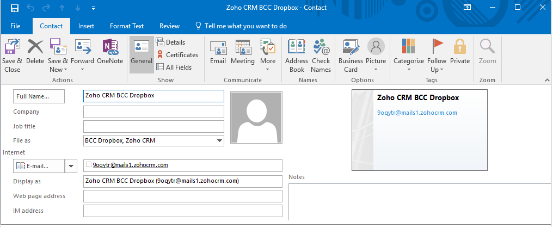The width and height of the screenshot is (553, 228).
Task: Collapse the ribbon
Action: [547, 80]
